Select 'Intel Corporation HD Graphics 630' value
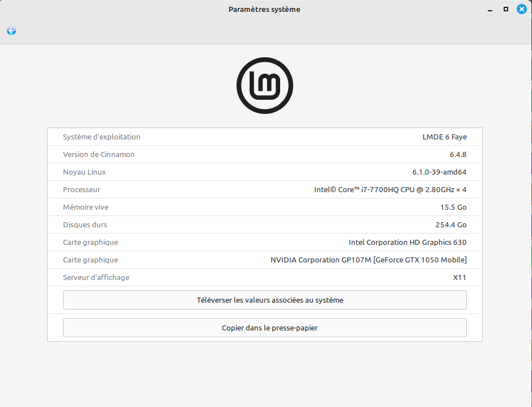 coord(407,242)
